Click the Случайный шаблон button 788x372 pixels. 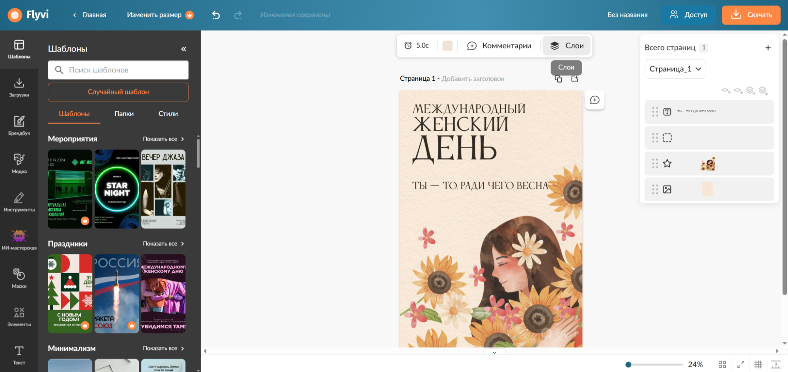point(118,92)
